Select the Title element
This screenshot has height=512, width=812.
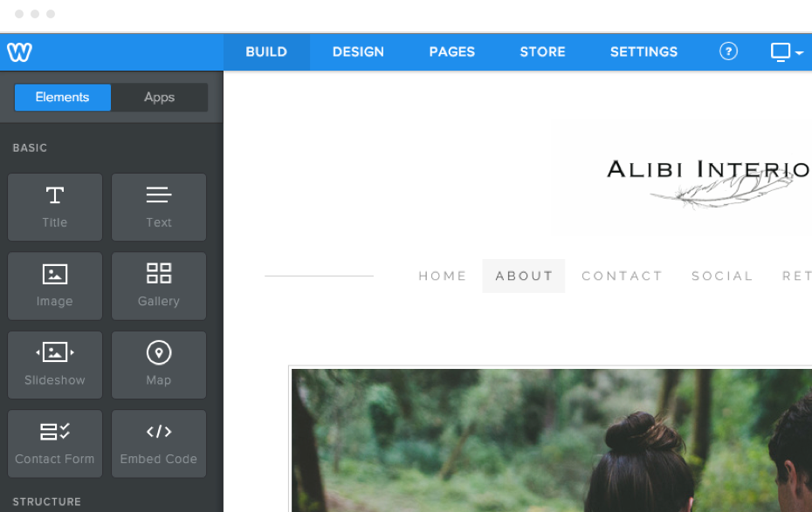click(x=55, y=207)
